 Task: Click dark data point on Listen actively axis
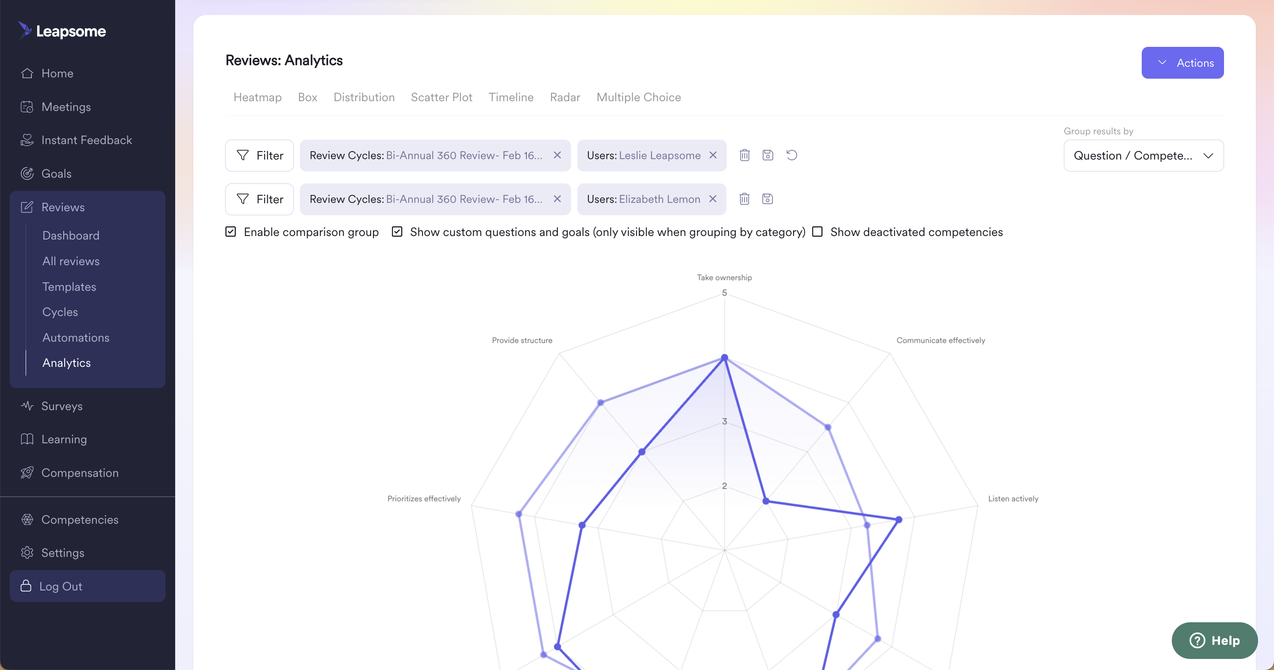[899, 520]
